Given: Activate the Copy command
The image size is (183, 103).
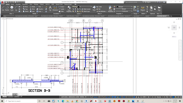Looking at the screenshot, I should click(x=25, y=9).
